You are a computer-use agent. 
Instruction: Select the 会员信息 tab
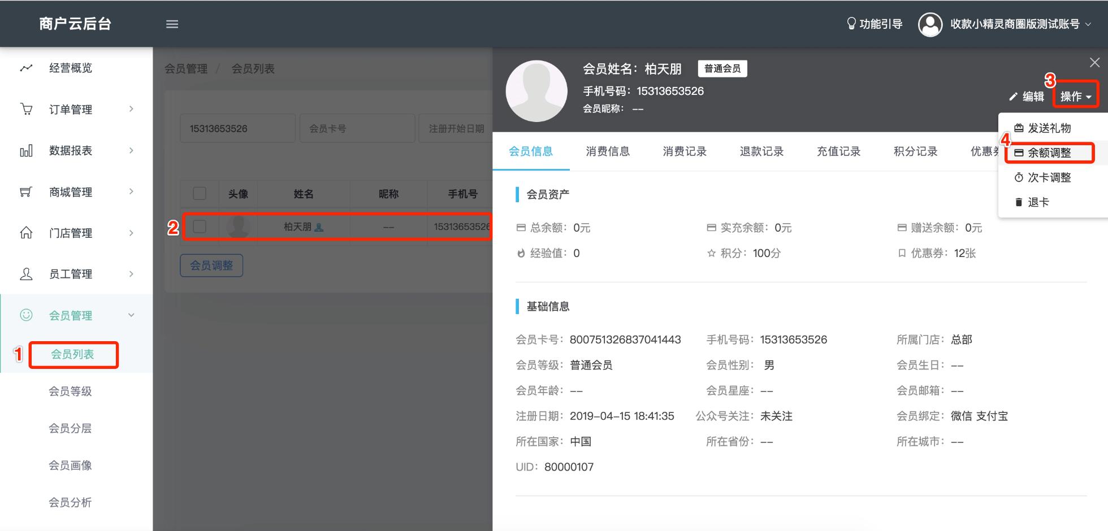(x=531, y=151)
